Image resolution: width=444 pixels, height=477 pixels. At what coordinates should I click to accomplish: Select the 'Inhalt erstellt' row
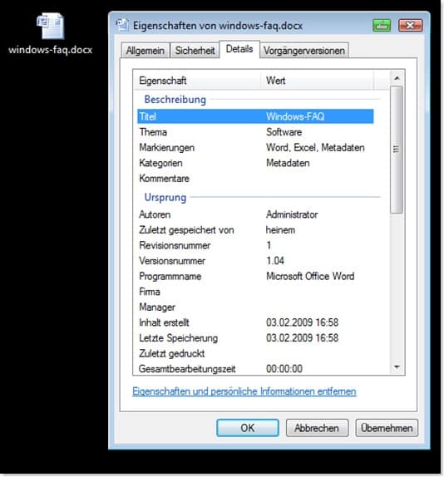click(255, 322)
